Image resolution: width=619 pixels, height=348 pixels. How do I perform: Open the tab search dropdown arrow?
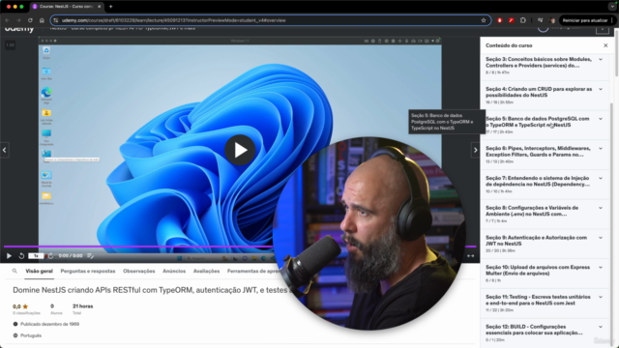tap(612, 7)
